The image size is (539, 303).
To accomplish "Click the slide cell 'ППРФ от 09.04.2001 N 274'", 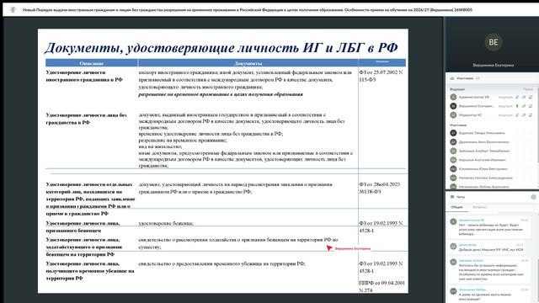I will pyautogui.click(x=382, y=286).
